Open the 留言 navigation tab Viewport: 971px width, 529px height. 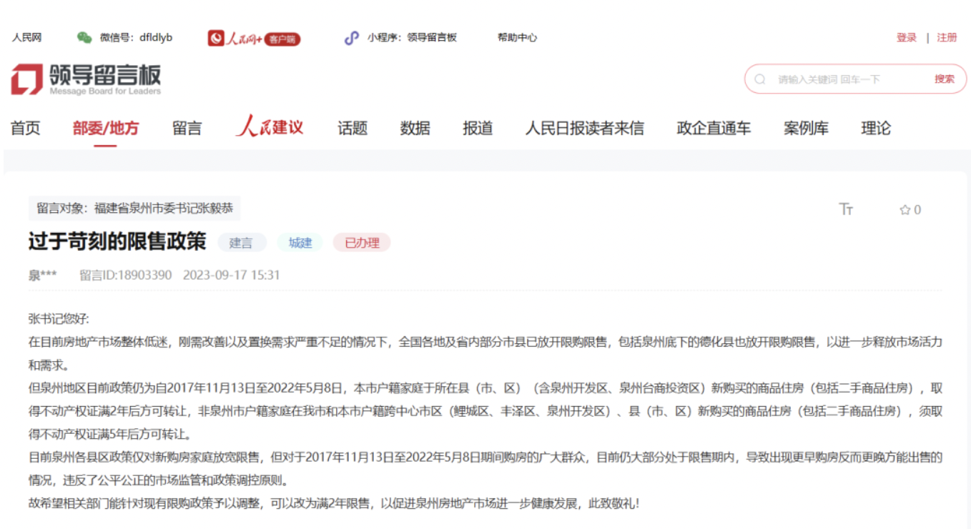[187, 129]
